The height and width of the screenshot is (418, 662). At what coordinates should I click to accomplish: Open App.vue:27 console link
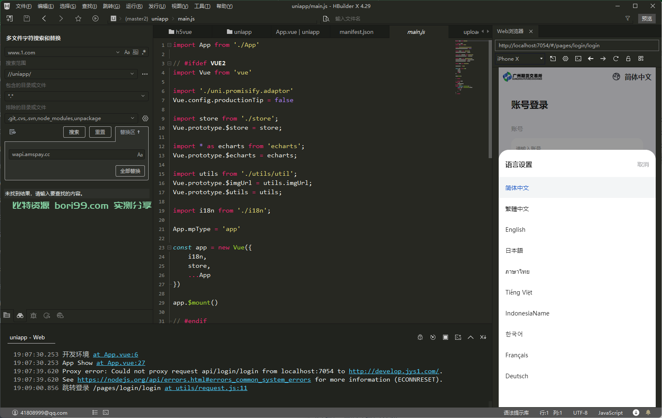pos(121,363)
